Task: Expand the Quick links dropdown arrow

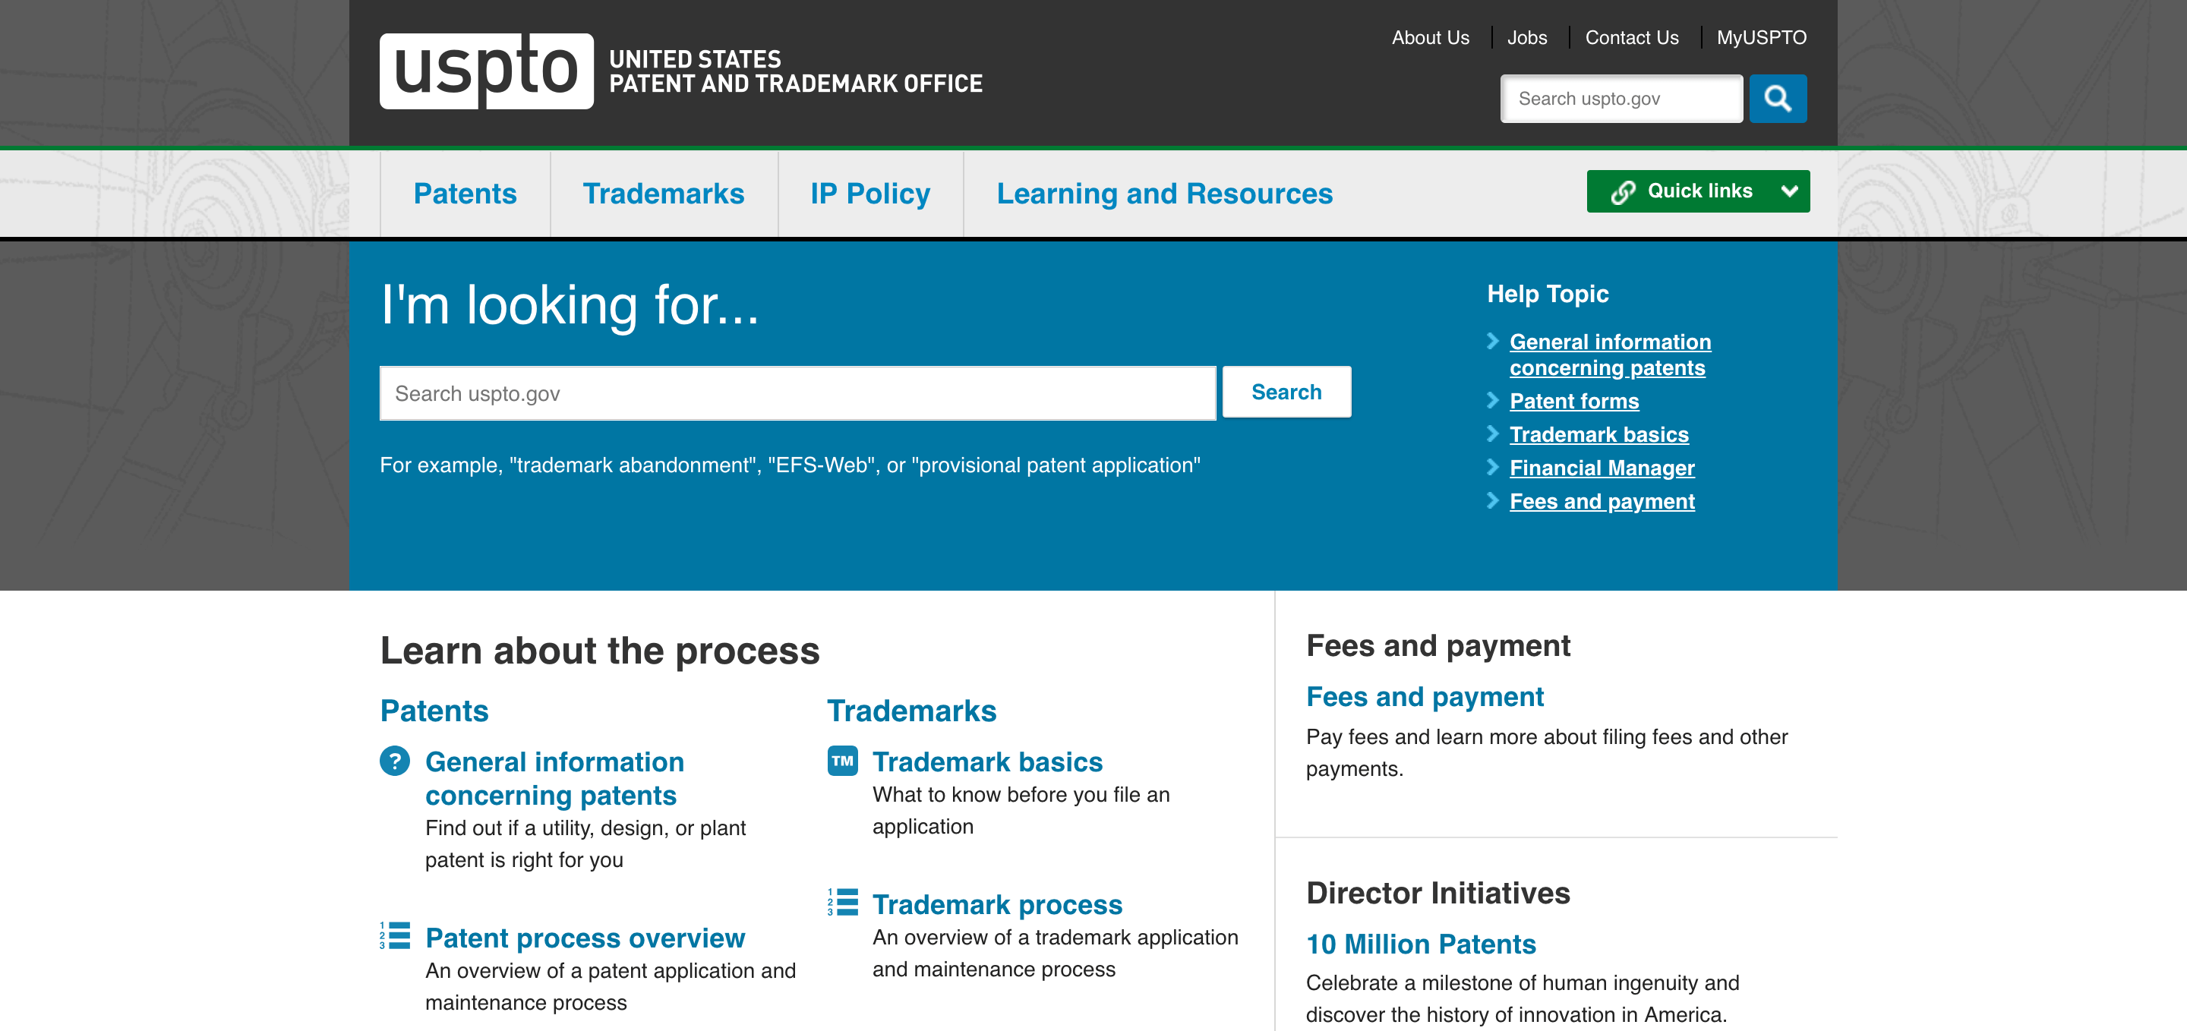Action: (1789, 192)
